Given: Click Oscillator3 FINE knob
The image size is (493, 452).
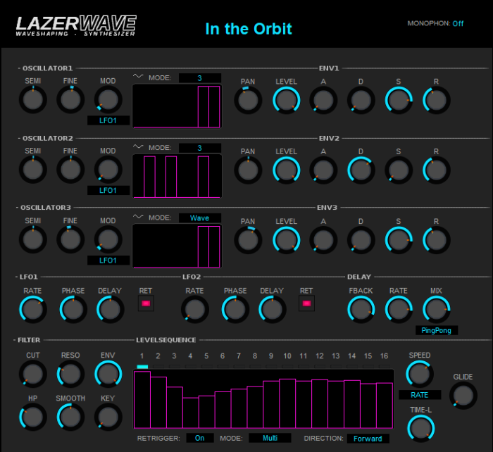Looking at the screenshot, I should click(x=70, y=239).
